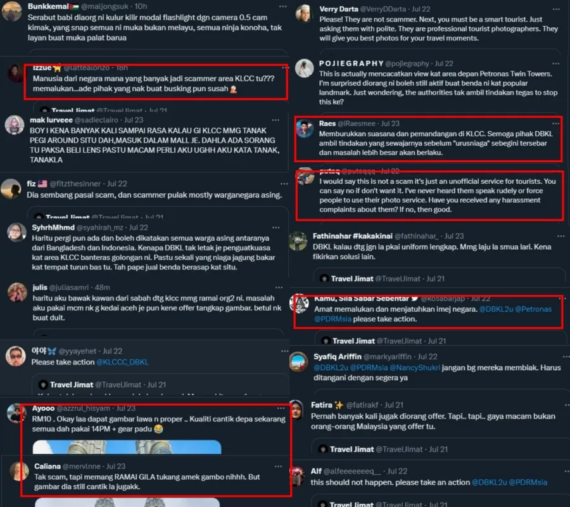Open the more menu on julis's tweet
The height and width of the screenshot is (507, 570).
(279, 287)
